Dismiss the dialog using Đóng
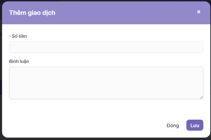Screen dimensions: 211x140 [x=173, y=125]
